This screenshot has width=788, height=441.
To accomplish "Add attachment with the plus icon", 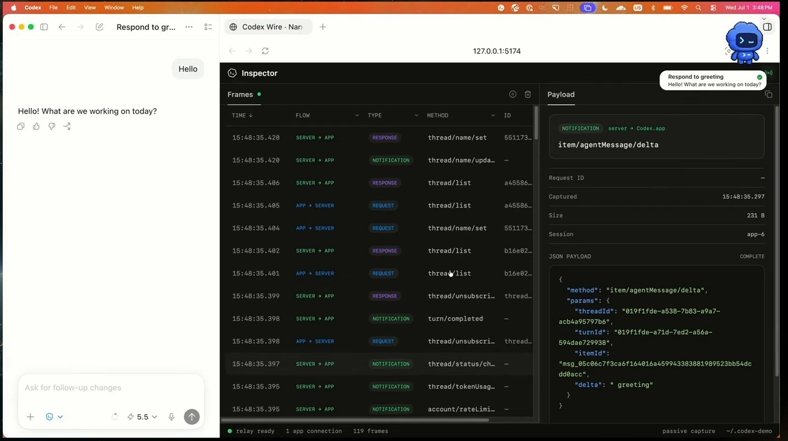I will (31, 416).
